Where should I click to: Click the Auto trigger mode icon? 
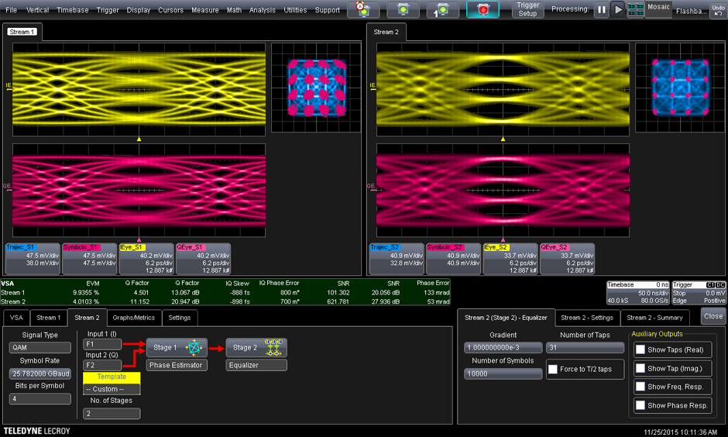pyautogui.click(x=362, y=10)
